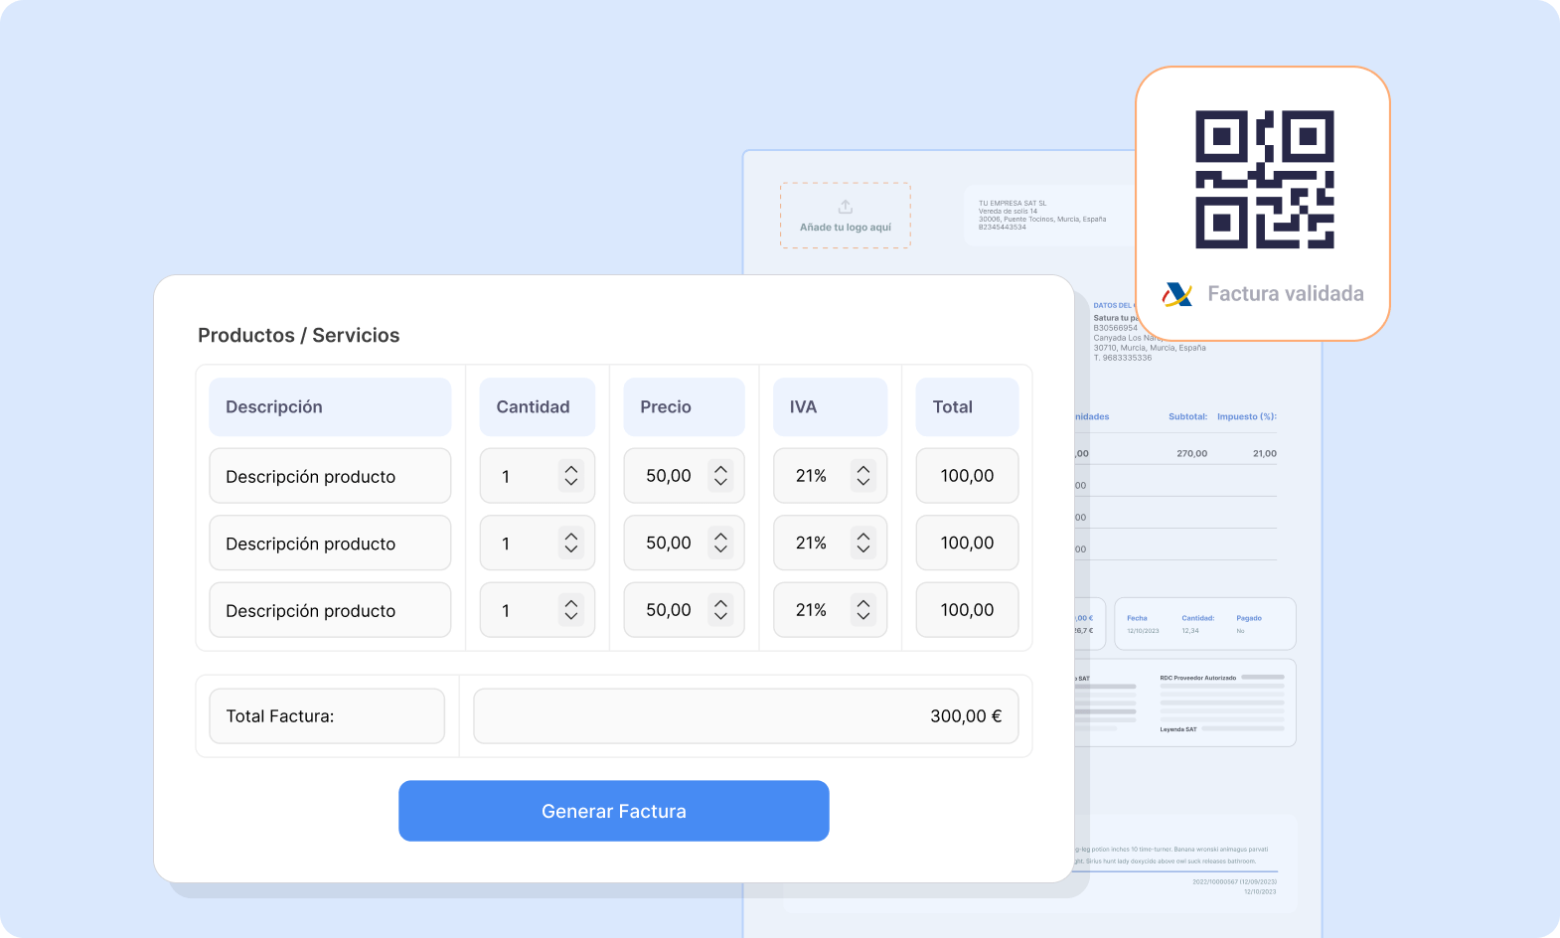Click the Descripción column header
Image resolution: width=1560 pixels, height=938 pixels.
[x=329, y=406]
